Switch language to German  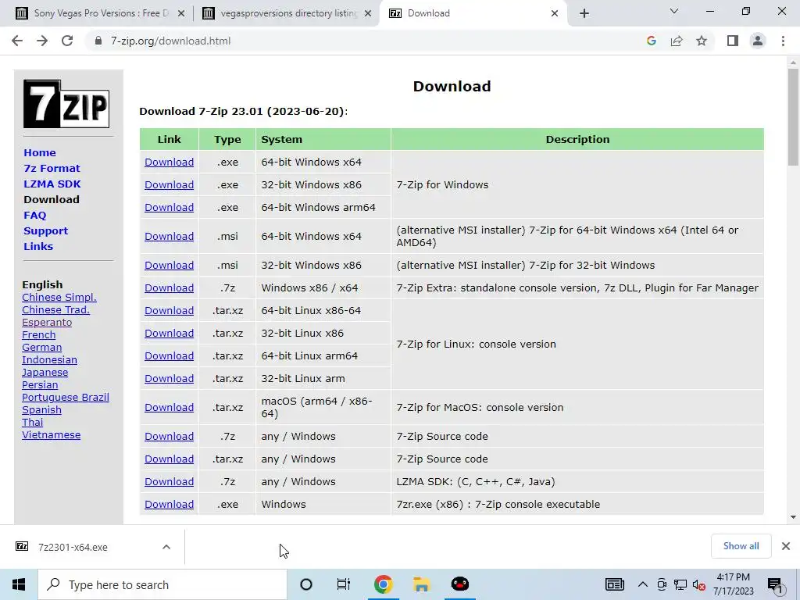[x=42, y=348]
